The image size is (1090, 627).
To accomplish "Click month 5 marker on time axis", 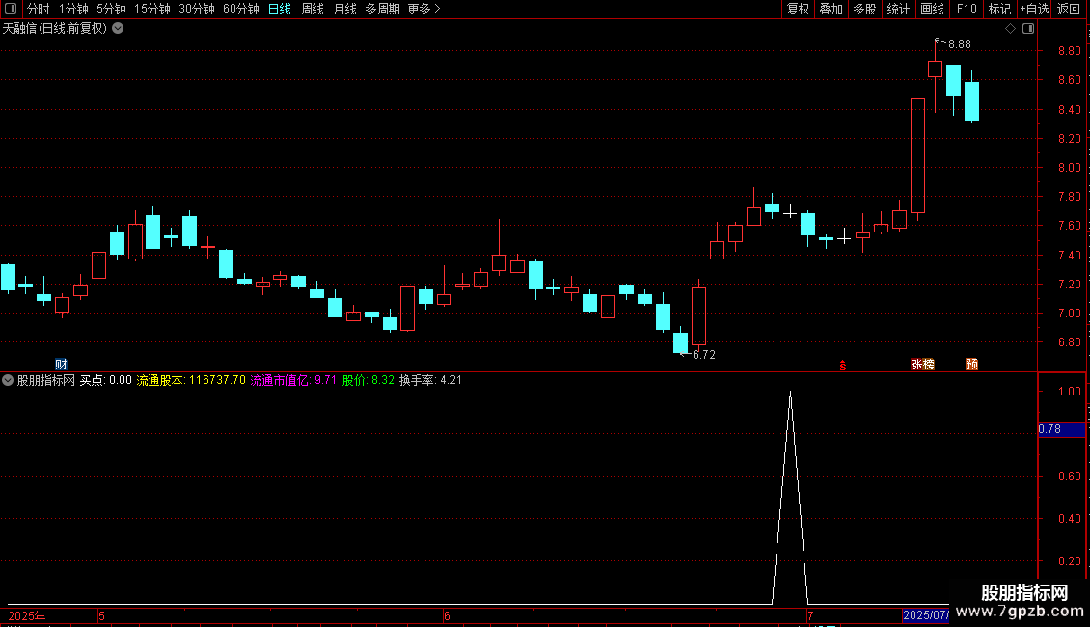I will click(x=101, y=615).
